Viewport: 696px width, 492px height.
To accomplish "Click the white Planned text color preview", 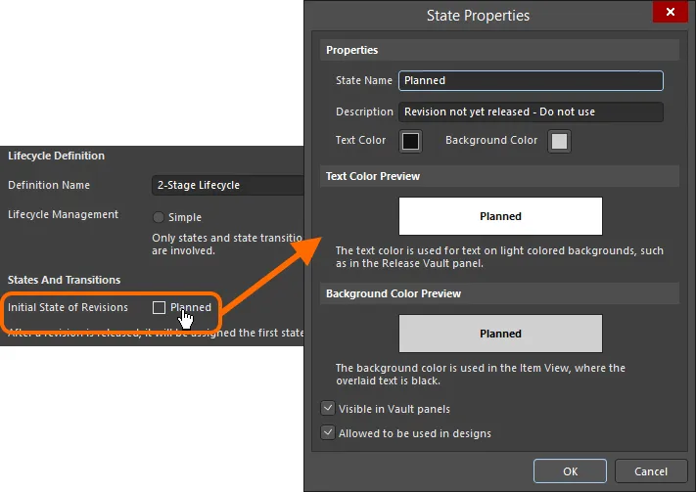I will click(x=500, y=216).
